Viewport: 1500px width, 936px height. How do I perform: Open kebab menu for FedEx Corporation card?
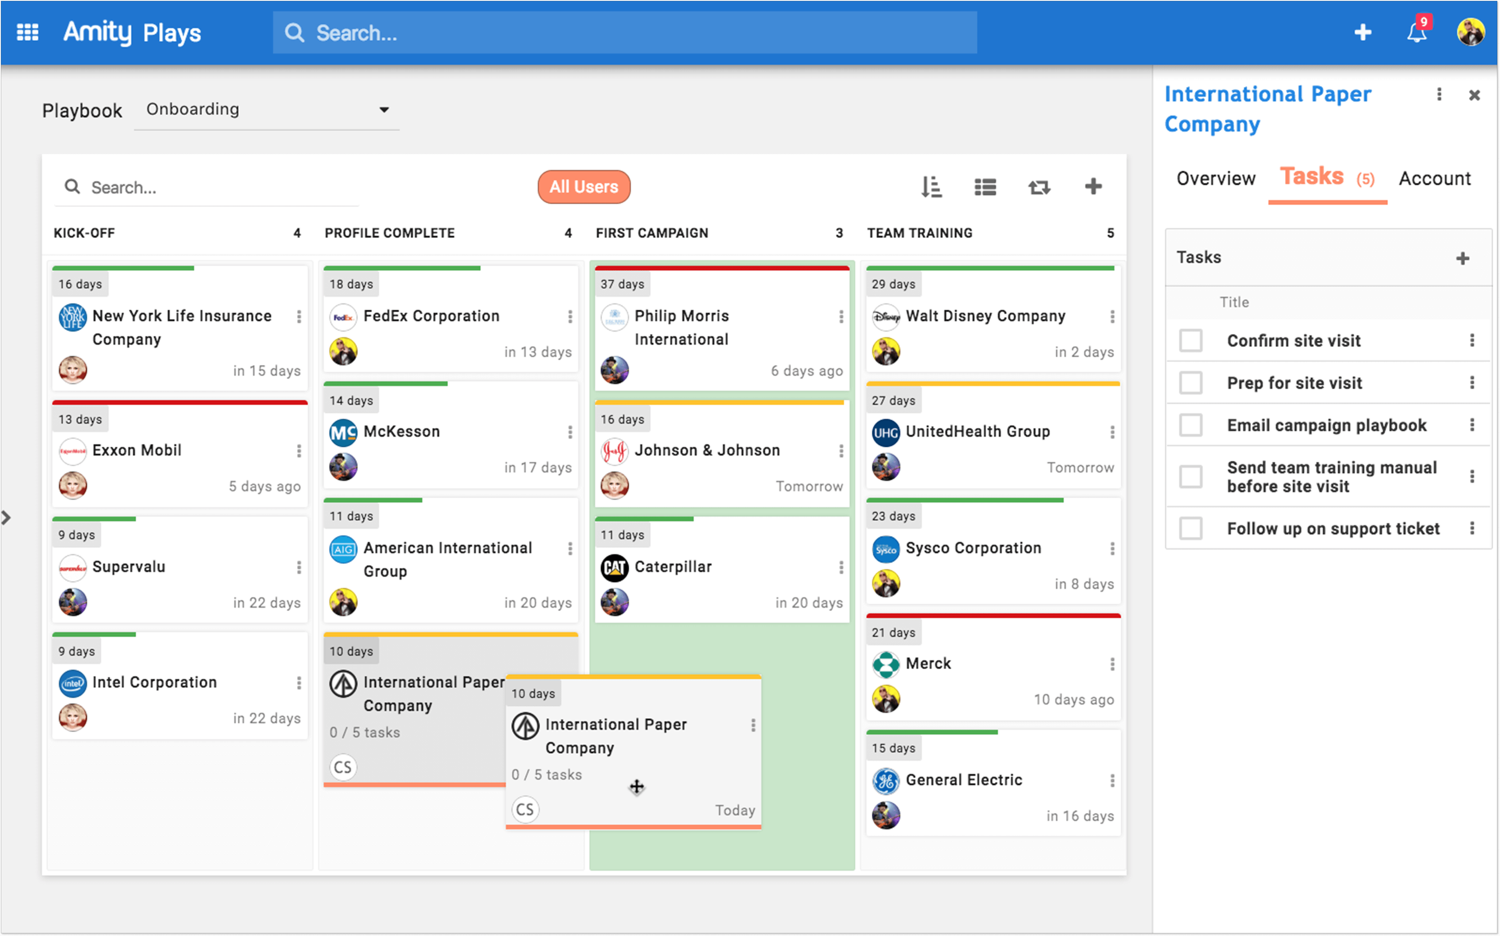click(x=570, y=316)
